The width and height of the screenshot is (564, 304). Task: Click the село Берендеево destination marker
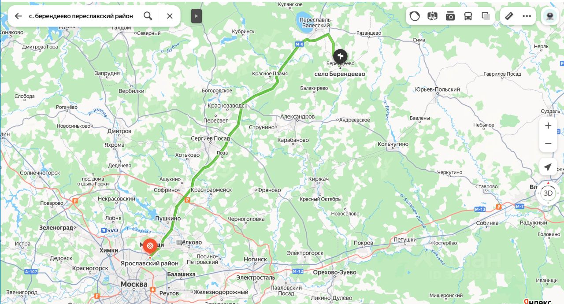pos(340,56)
